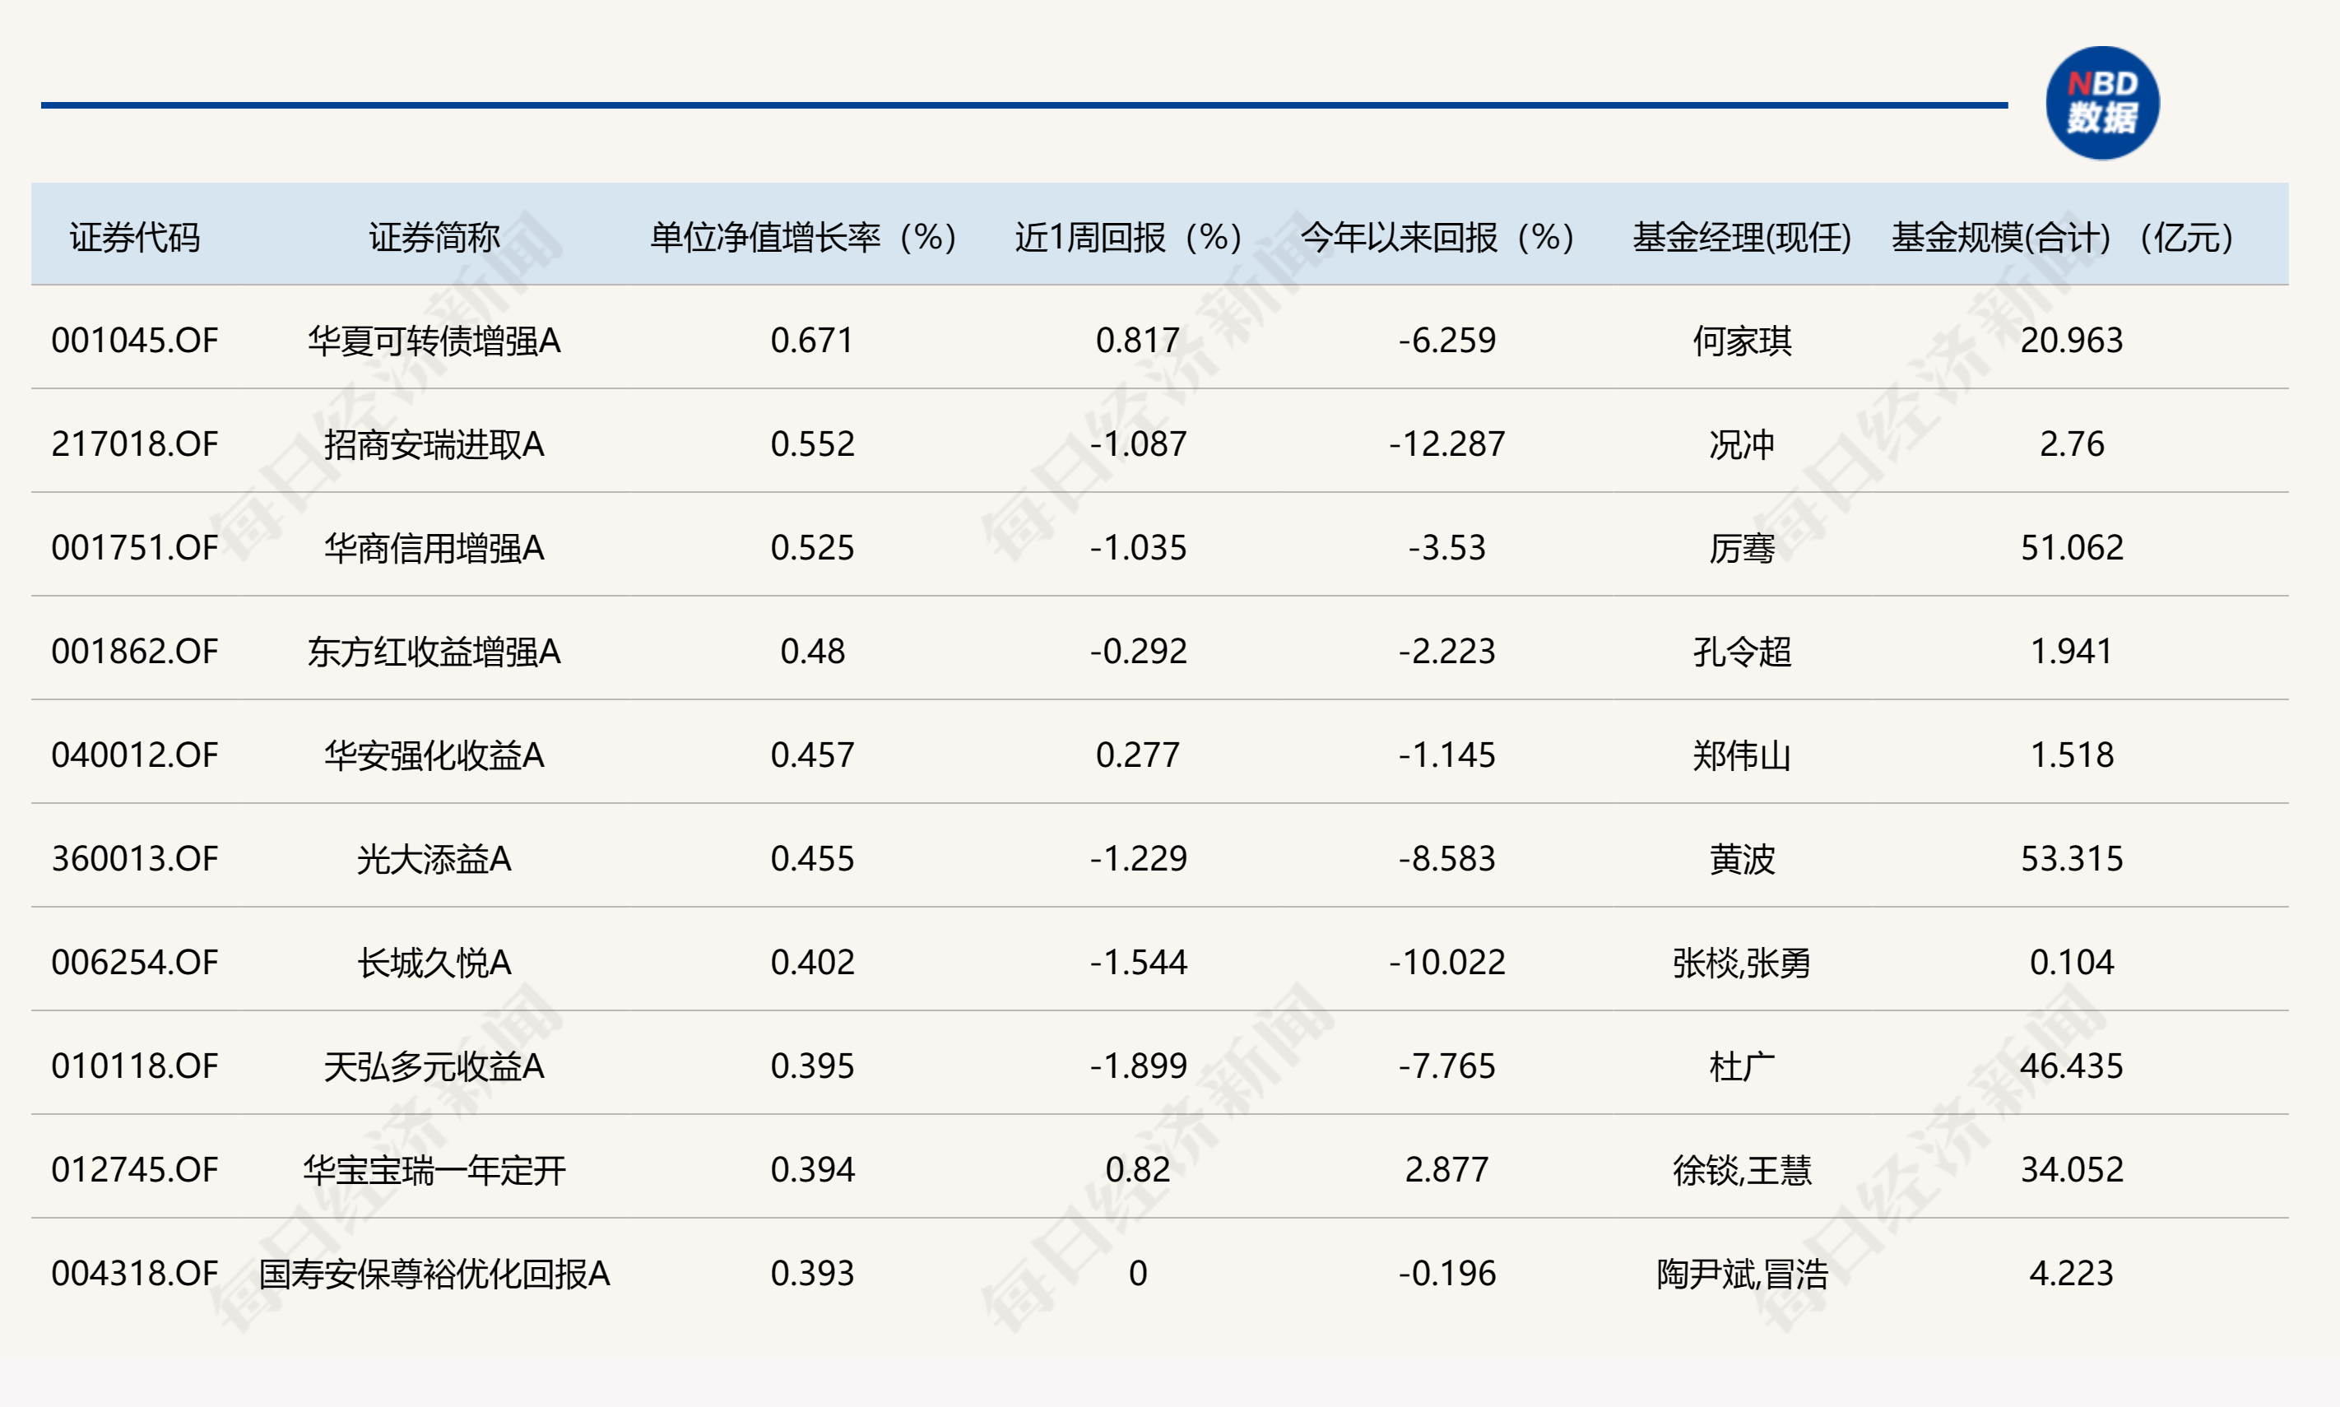
Task: Click fund code 012745.OF
Action: [x=135, y=1169]
